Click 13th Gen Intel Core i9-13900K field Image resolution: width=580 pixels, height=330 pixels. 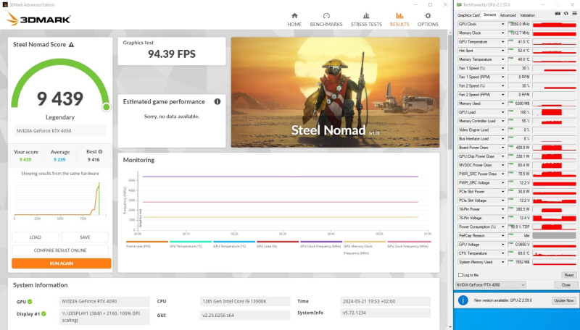(x=245, y=301)
